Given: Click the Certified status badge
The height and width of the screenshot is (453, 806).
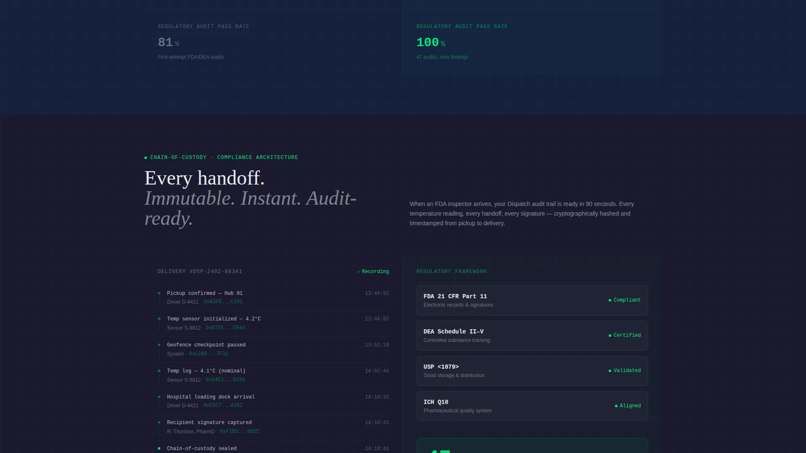Looking at the screenshot, I should tap(625, 336).
